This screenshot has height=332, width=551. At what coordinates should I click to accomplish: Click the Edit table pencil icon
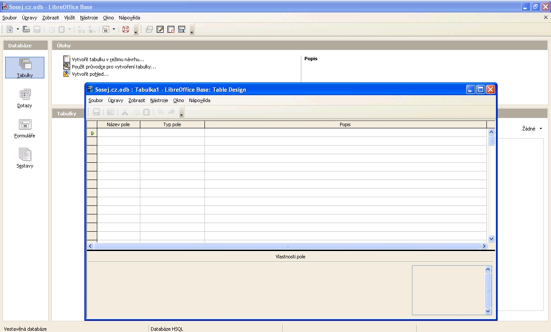point(160,29)
